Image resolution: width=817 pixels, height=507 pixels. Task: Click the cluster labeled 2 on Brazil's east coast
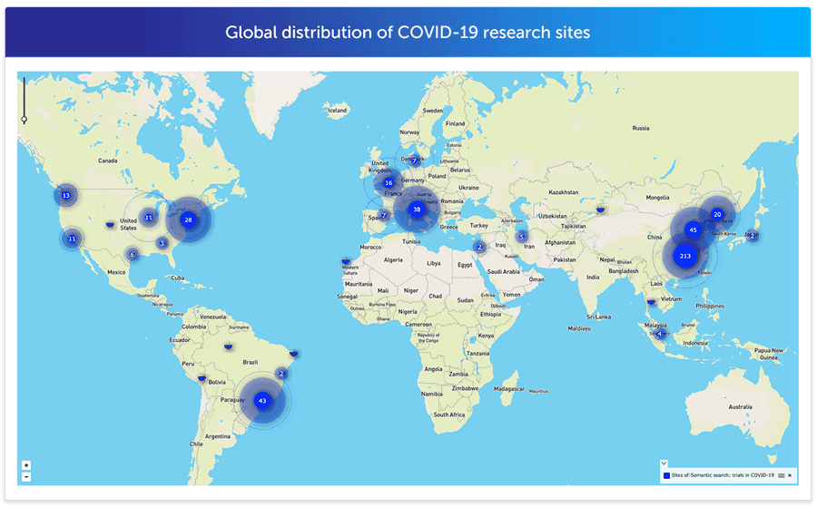282,374
